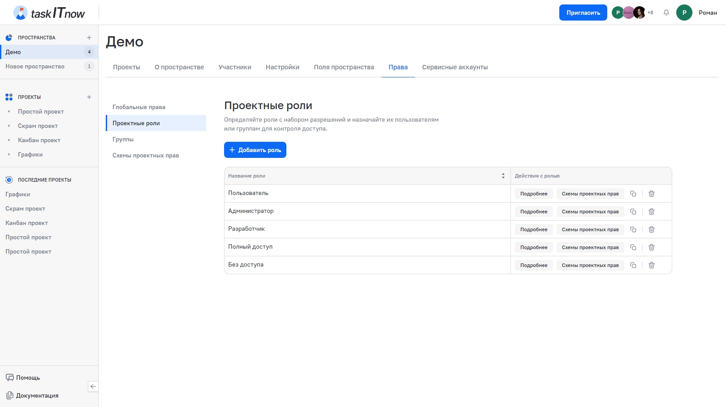Open the Сервисные аккаунты tab
This screenshot has height=407, width=726.
point(455,67)
